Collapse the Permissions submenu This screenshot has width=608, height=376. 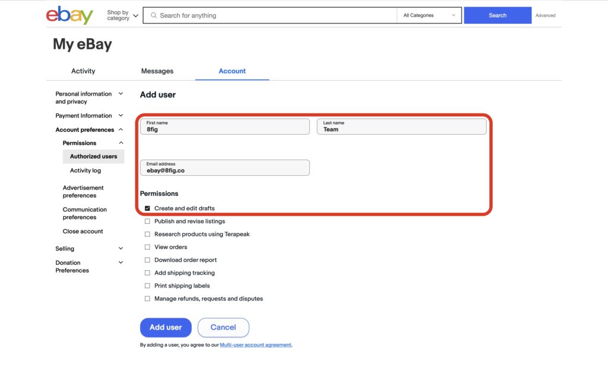pos(93,143)
